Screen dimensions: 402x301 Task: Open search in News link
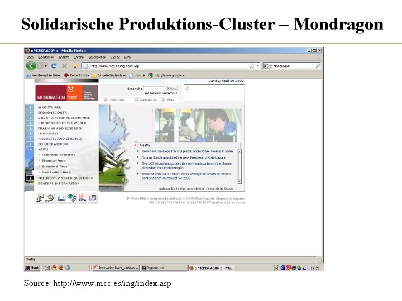(x=220, y=188)
